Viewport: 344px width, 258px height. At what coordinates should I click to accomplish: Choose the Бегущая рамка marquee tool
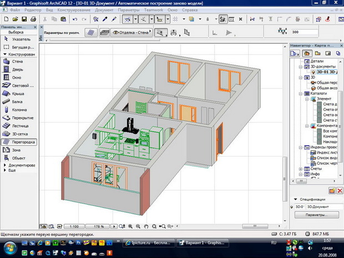coord(19,47)
